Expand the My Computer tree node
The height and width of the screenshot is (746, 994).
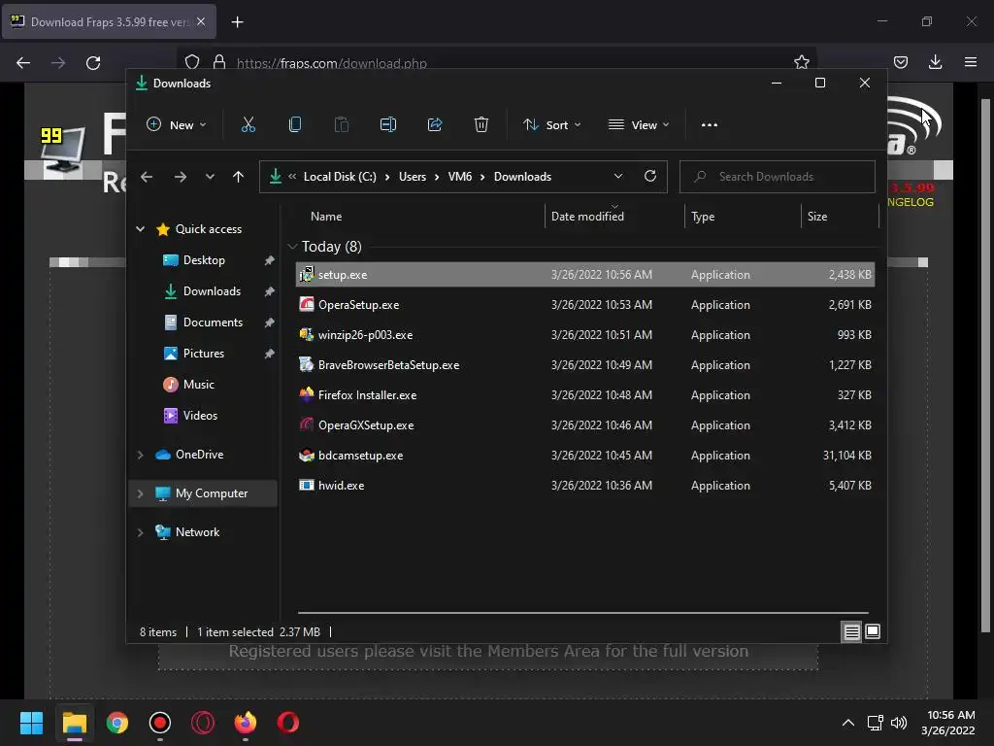point(140,493)
